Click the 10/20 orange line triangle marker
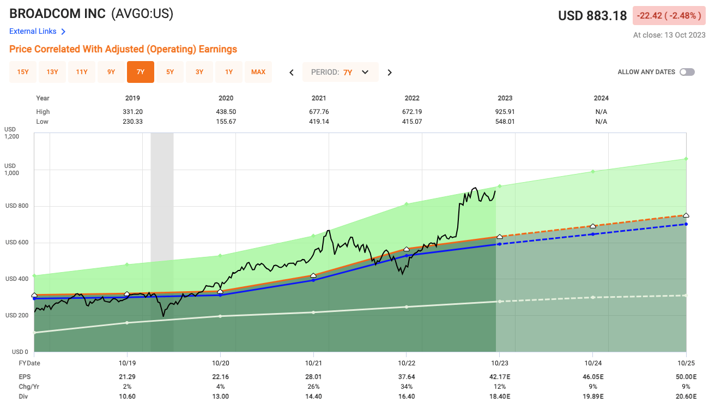 point(220,292)
